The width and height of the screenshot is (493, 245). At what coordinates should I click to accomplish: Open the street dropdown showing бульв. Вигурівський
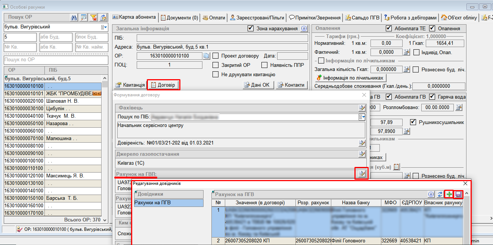pyautogui.click(x=104, y=27)
